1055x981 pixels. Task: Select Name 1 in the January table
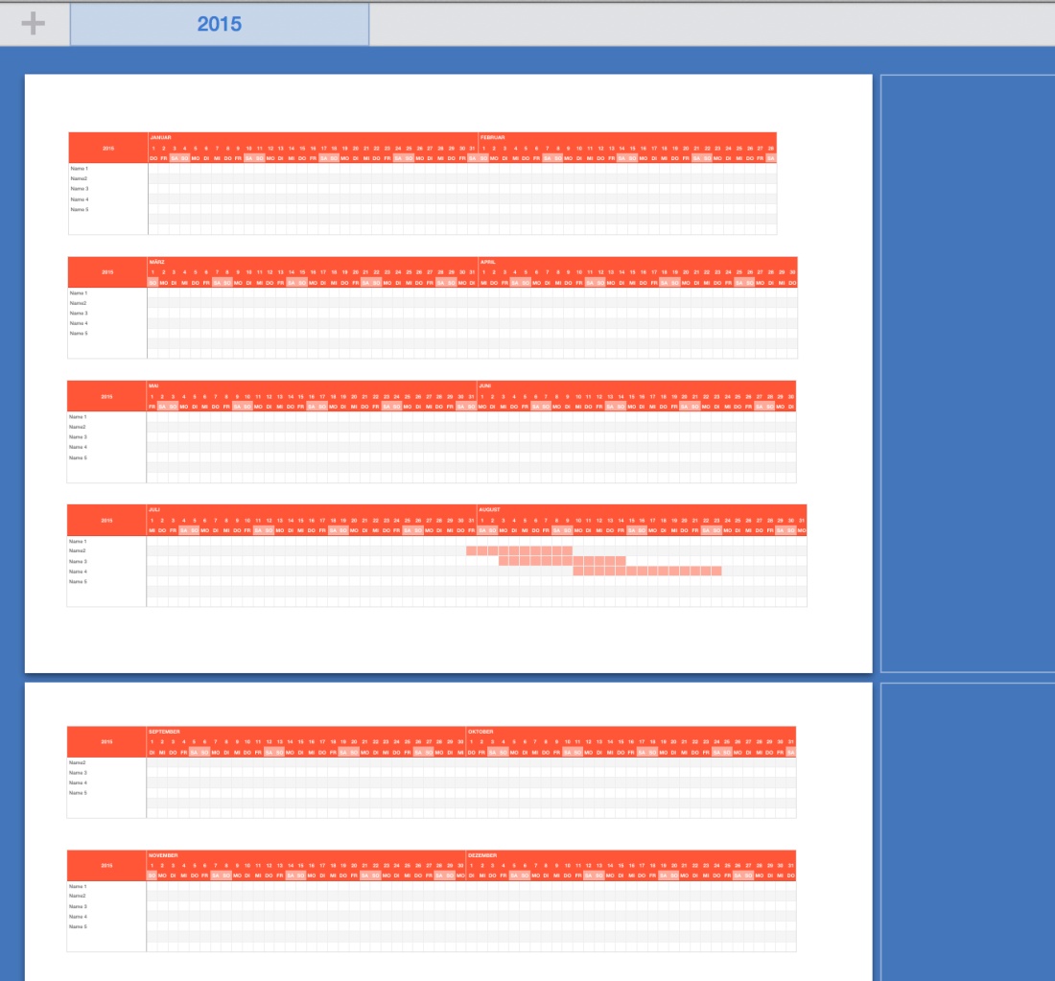coord(80,169)
